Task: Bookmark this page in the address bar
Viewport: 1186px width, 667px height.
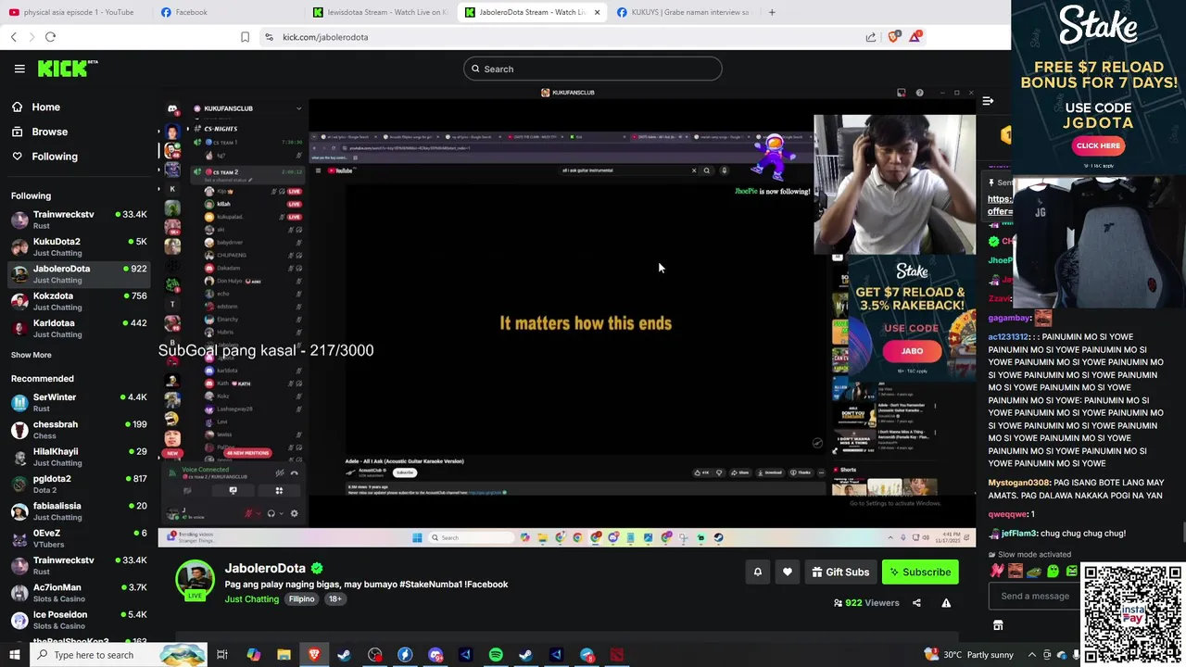Action: tap(245, 37)
